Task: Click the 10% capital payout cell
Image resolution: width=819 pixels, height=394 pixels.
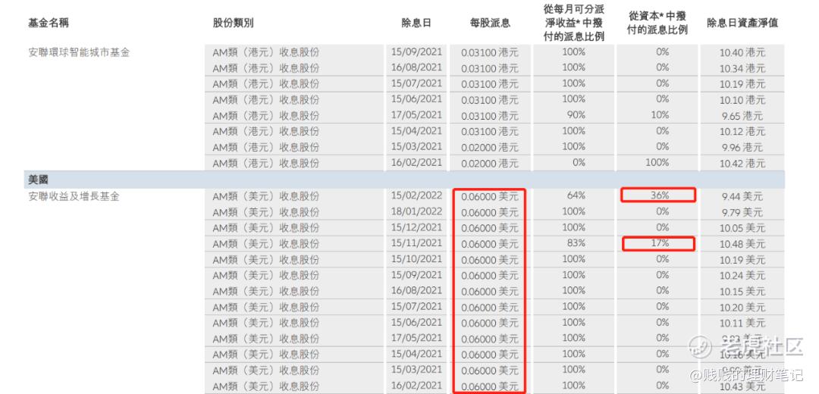Action: coord(661,115)
